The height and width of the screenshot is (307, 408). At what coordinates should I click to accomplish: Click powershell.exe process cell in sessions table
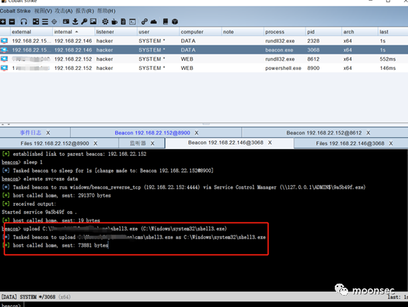[285, 68]
